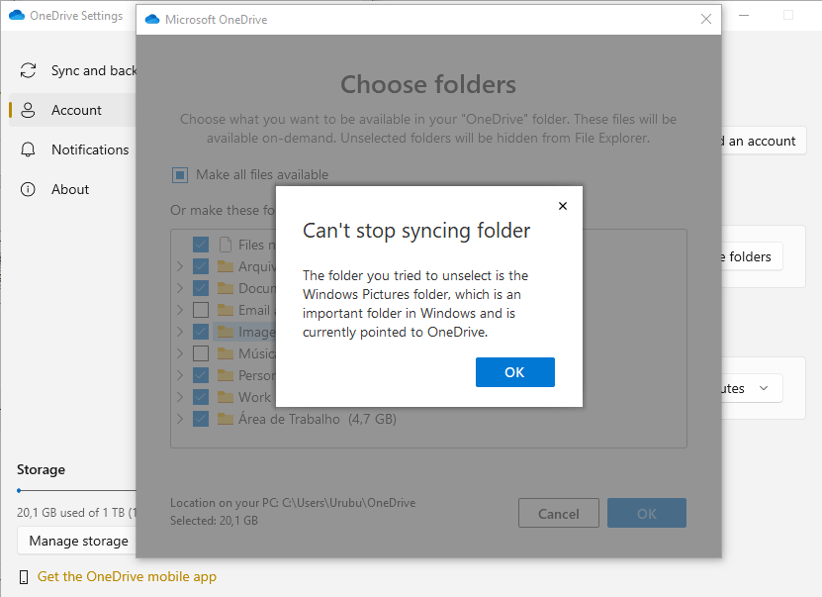Image resolution: width=822 pixels, height=597 pixels.
Task: Click the Manage storage button
Action: (x=76, y=541)
